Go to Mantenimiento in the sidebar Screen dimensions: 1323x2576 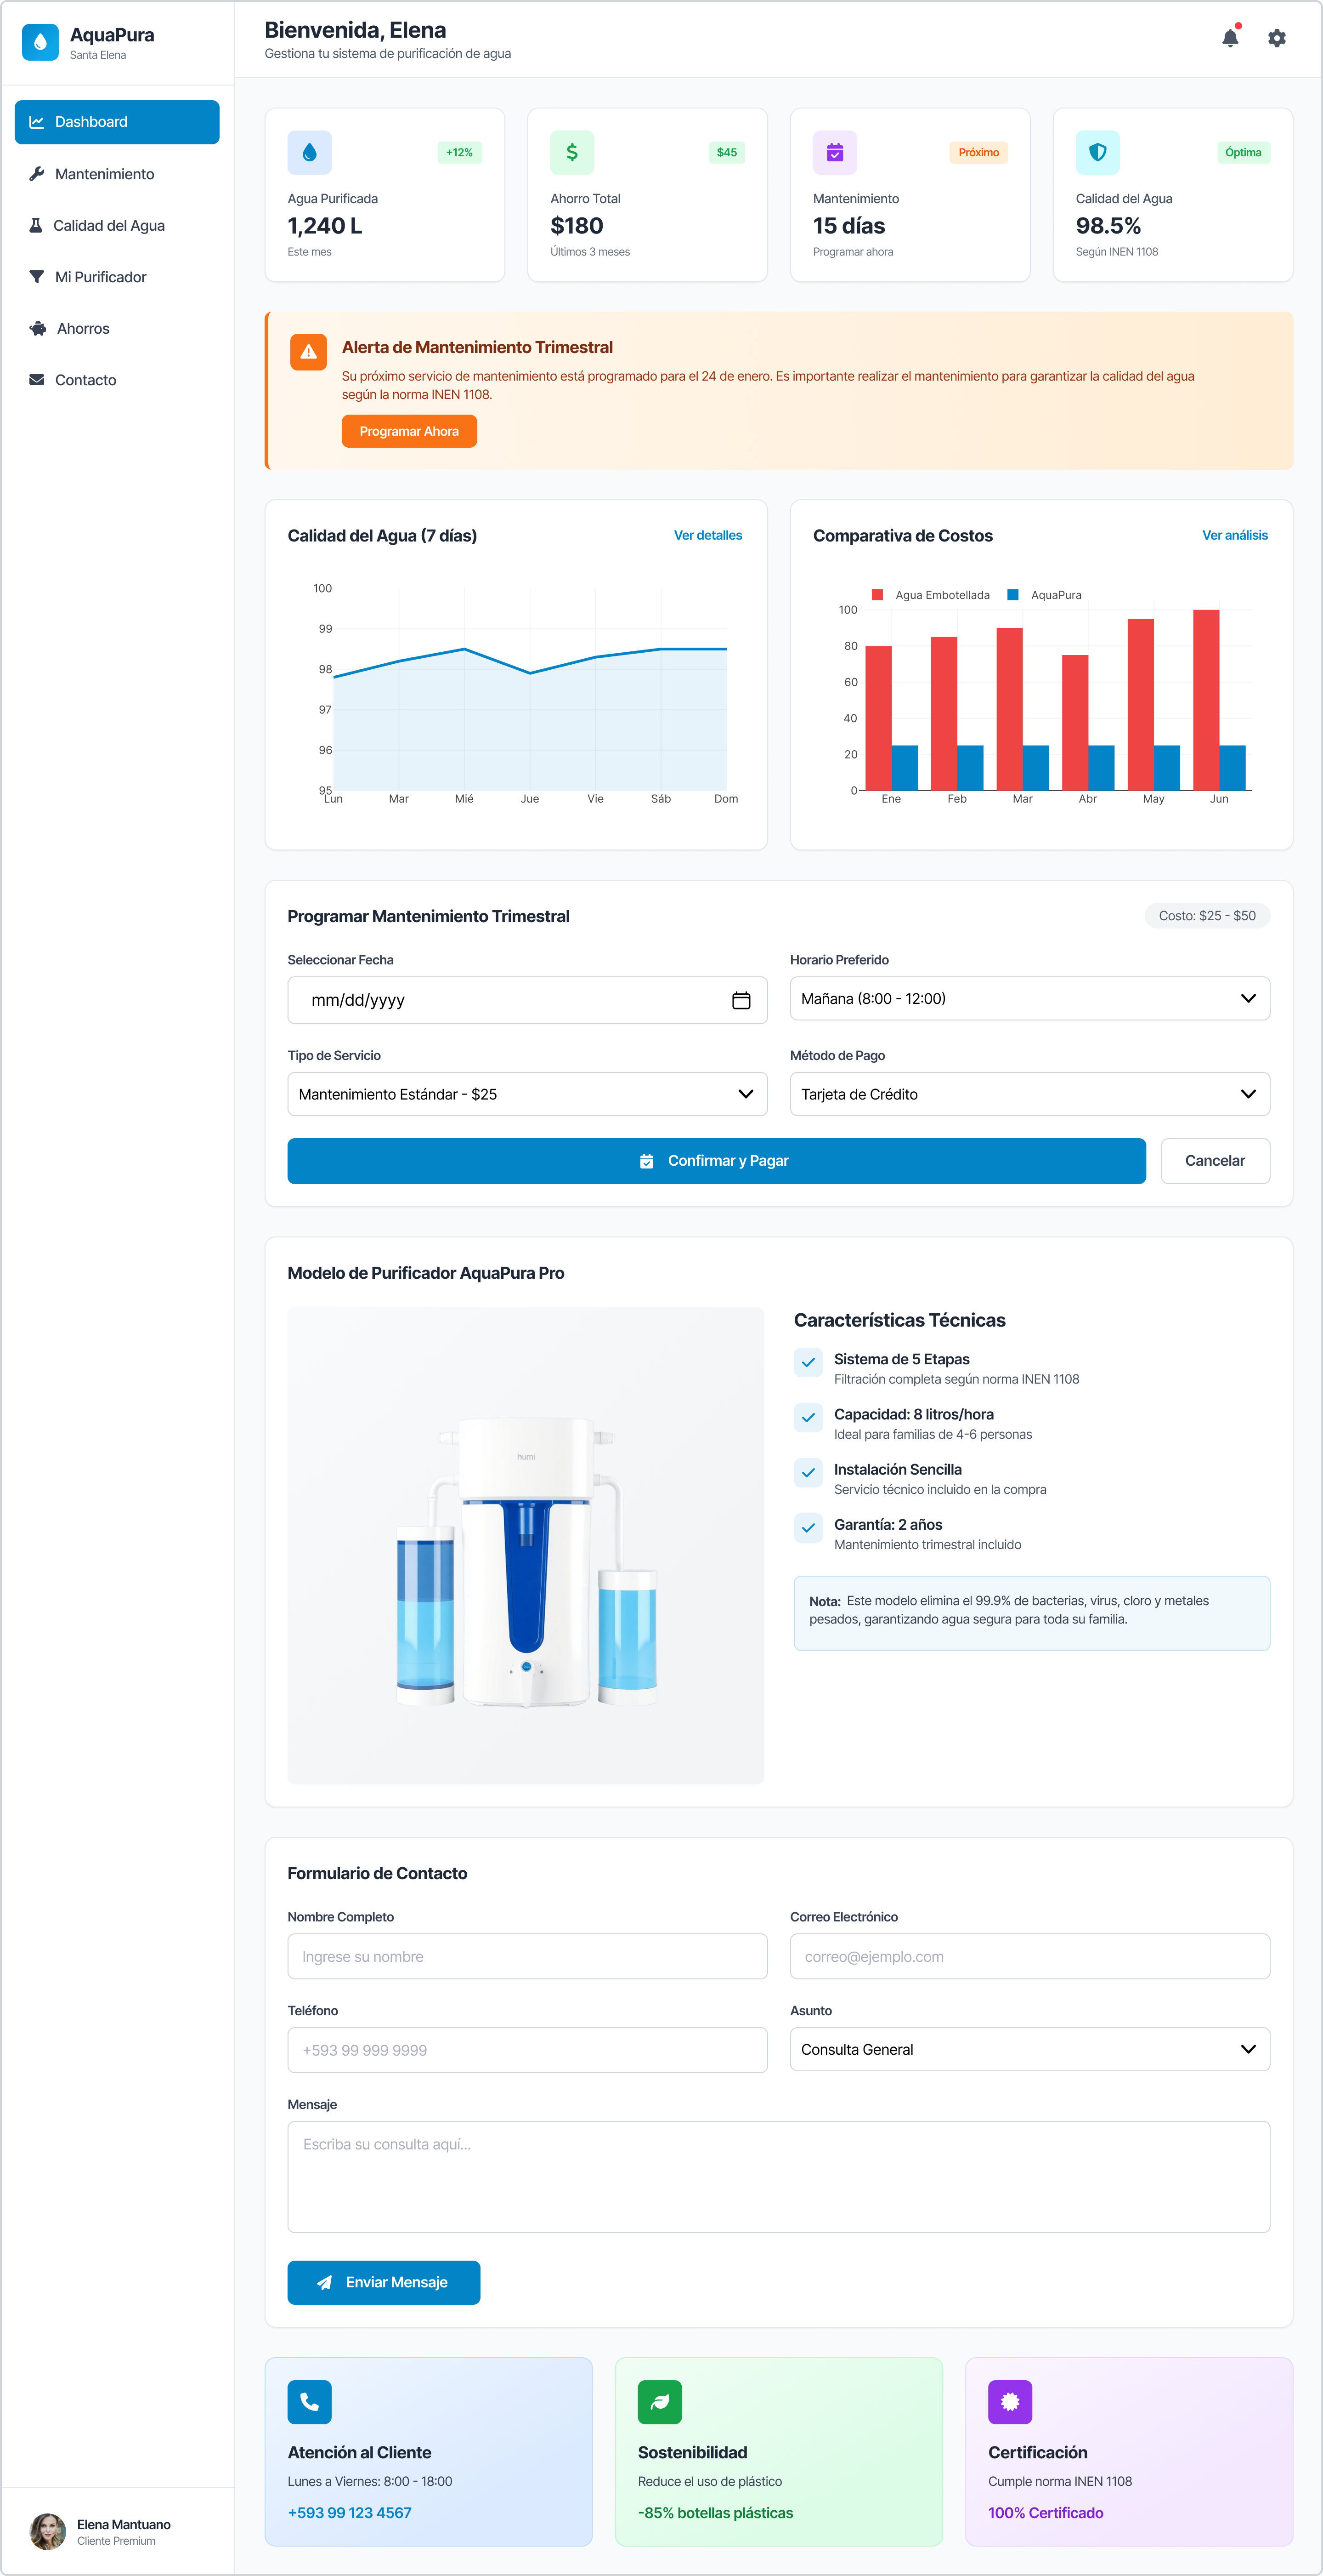[x=117, y=174]
